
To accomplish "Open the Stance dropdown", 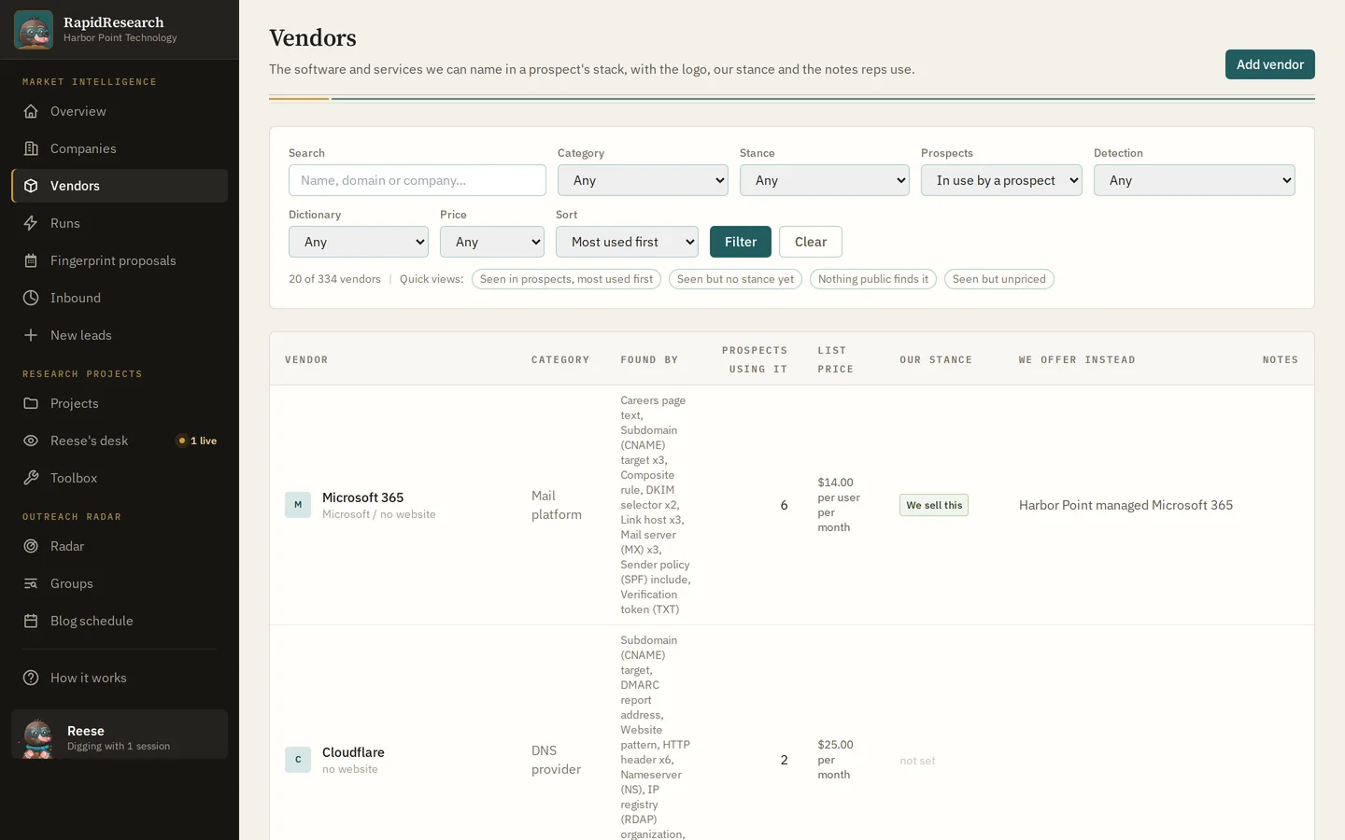I will (825, 180).
